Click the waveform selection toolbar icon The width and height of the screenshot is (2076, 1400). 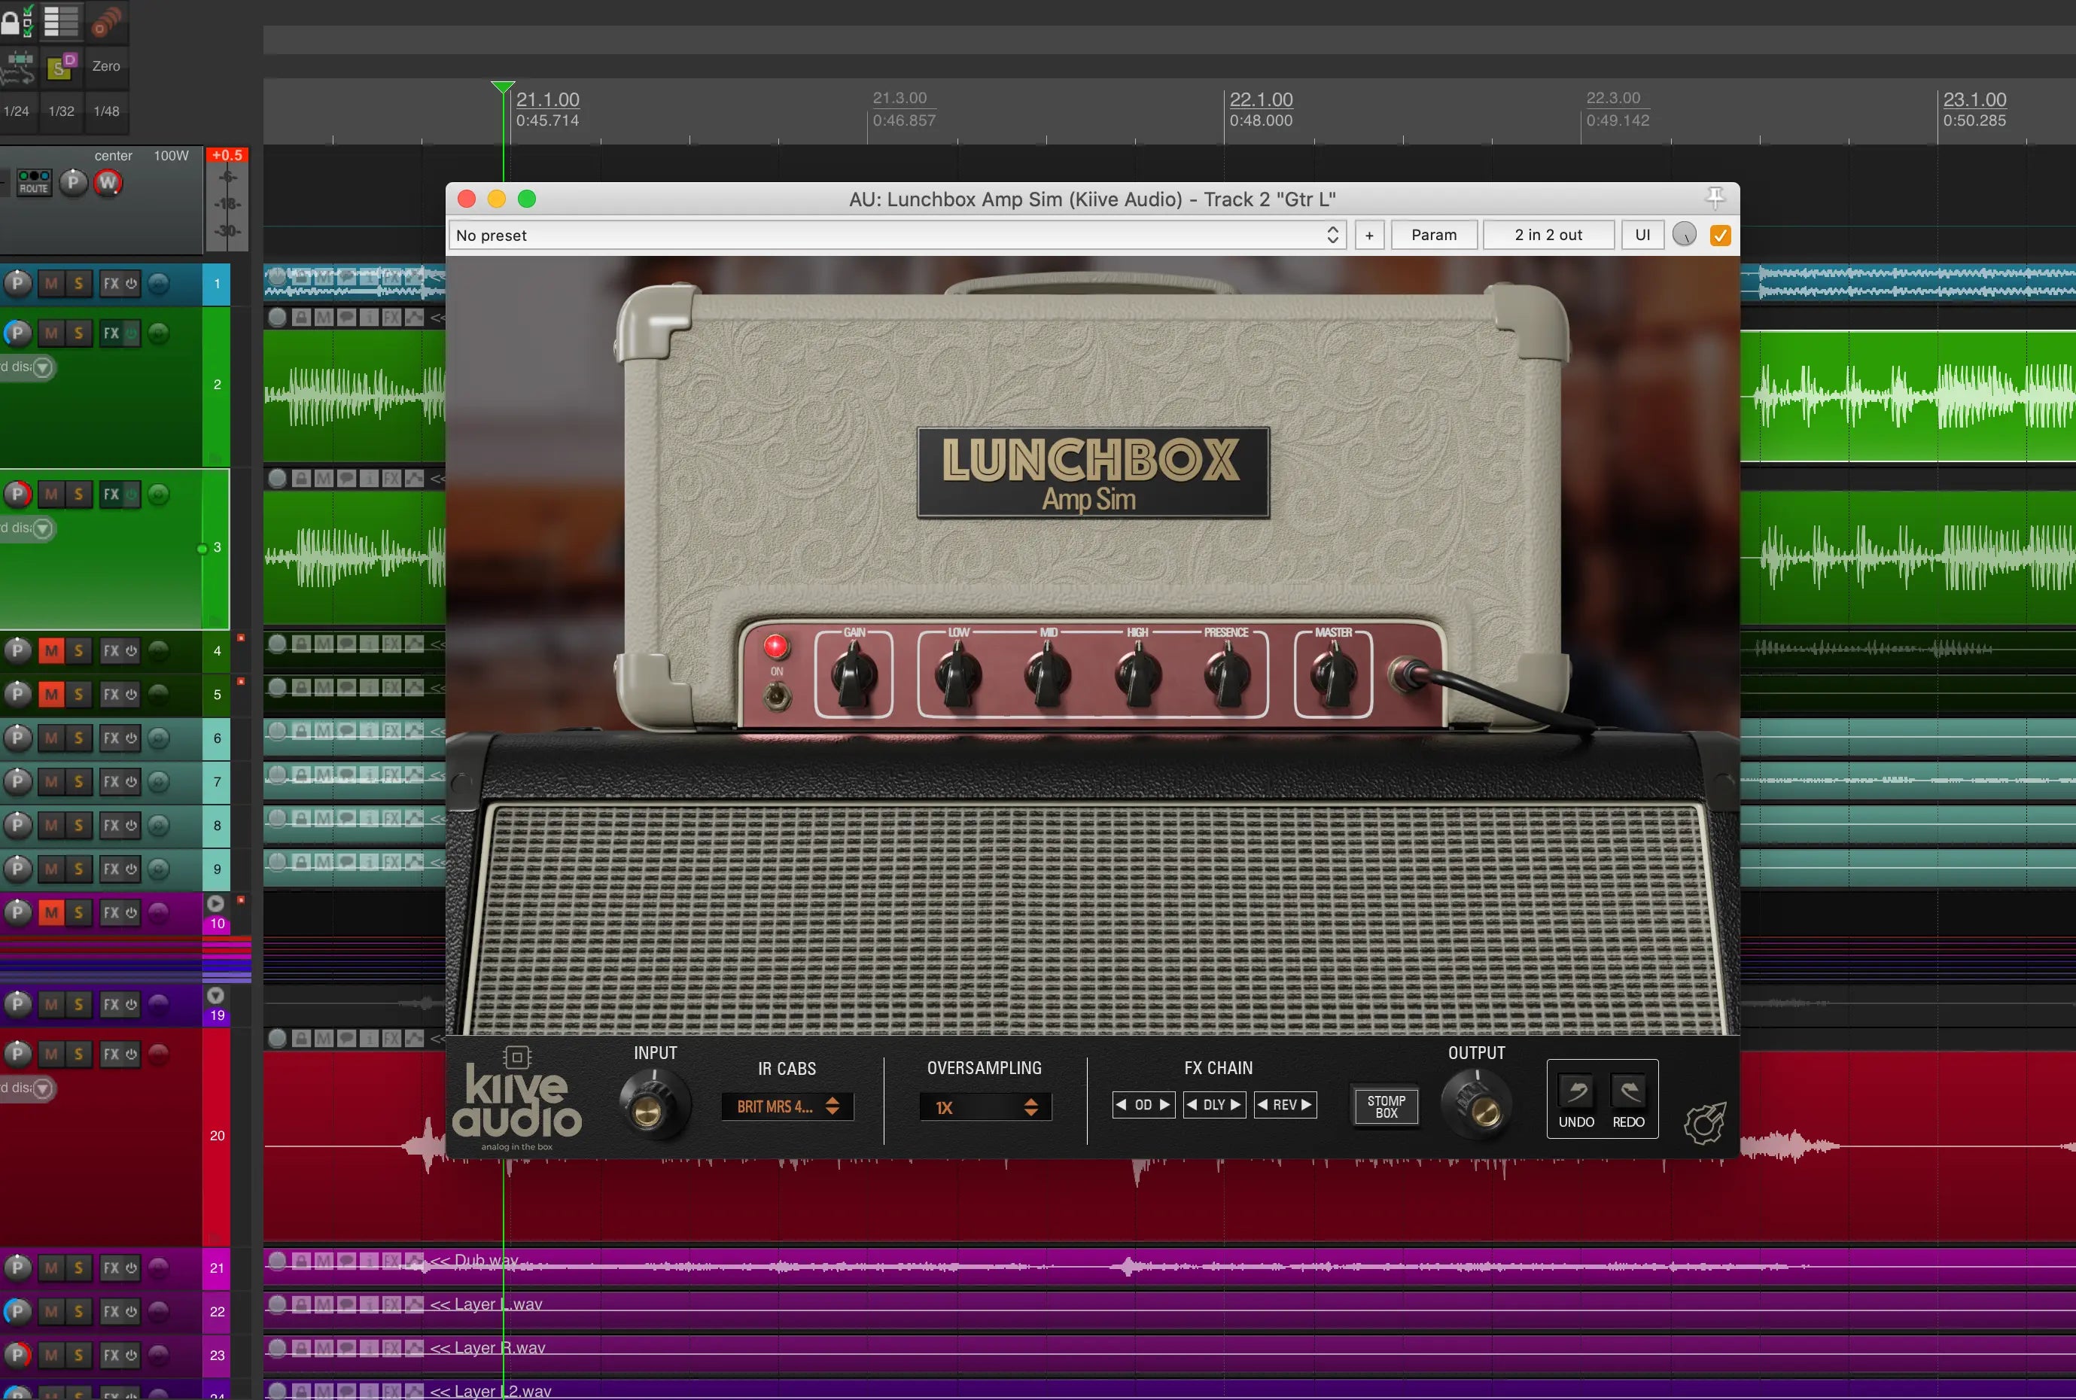pyautogui.click(x=18, y=66)
